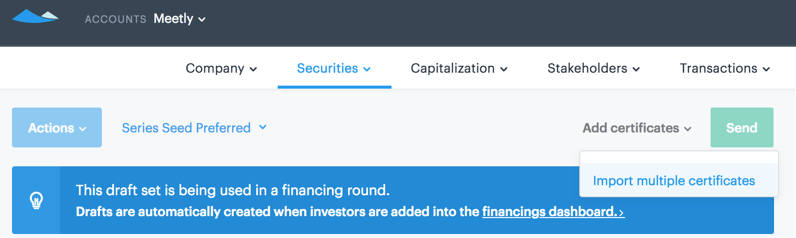Choose Import multiple certificates option
Screen dimensions: 796x238
pyautogui.click(x=674, y=181)
